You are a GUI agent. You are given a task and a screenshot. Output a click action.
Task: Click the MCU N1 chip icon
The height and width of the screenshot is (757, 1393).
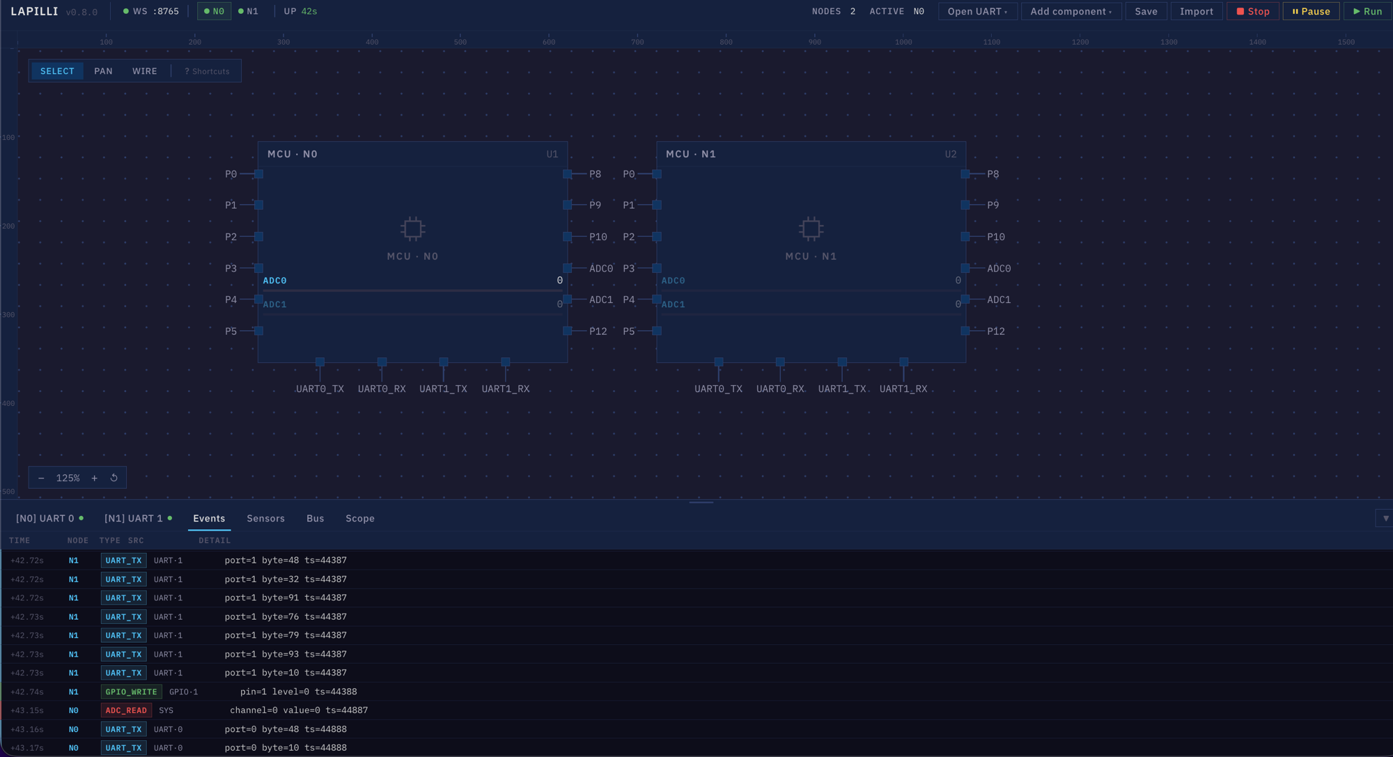point(811,228)
